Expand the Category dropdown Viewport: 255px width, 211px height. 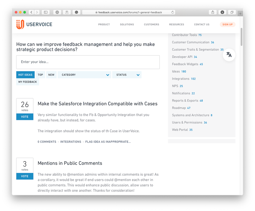point(84,75)
